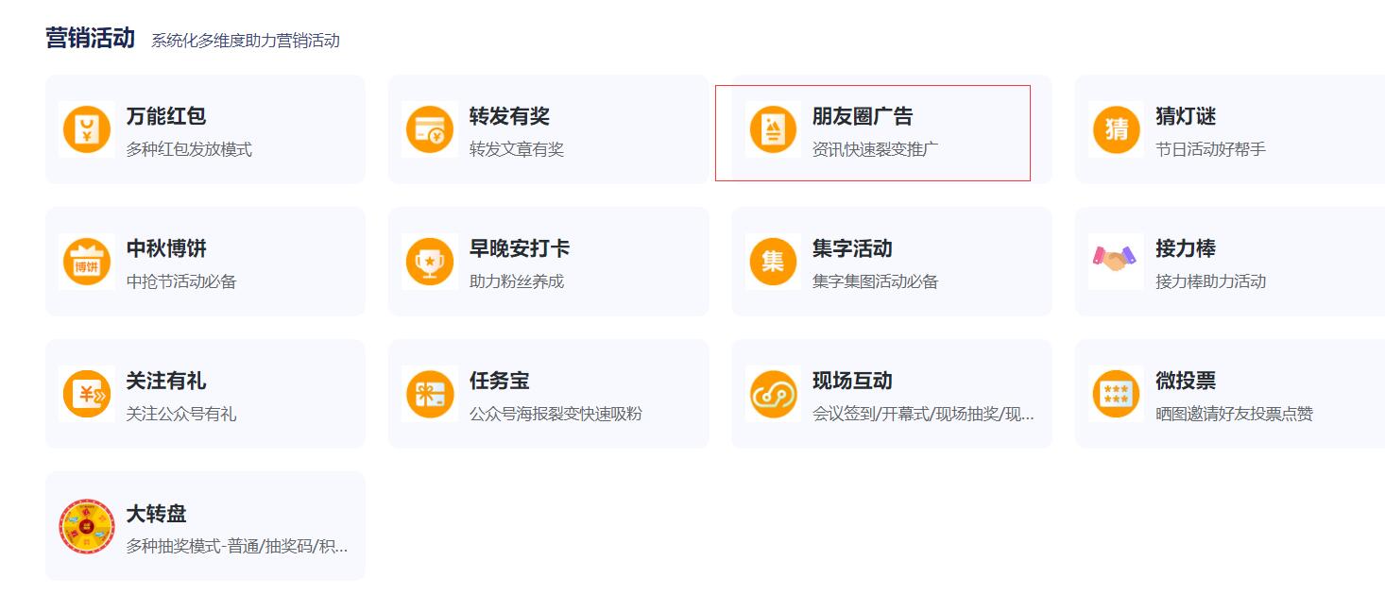Open the 集字活动 title link
Screen dimensions: 1385x595
click(x=852, y=248)
